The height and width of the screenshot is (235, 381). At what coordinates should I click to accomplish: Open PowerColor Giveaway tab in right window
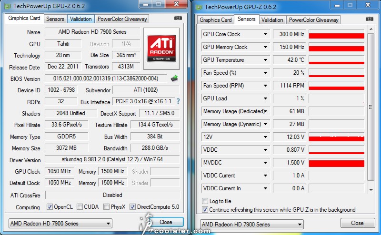pyautogui.click(x=313, y=20)
